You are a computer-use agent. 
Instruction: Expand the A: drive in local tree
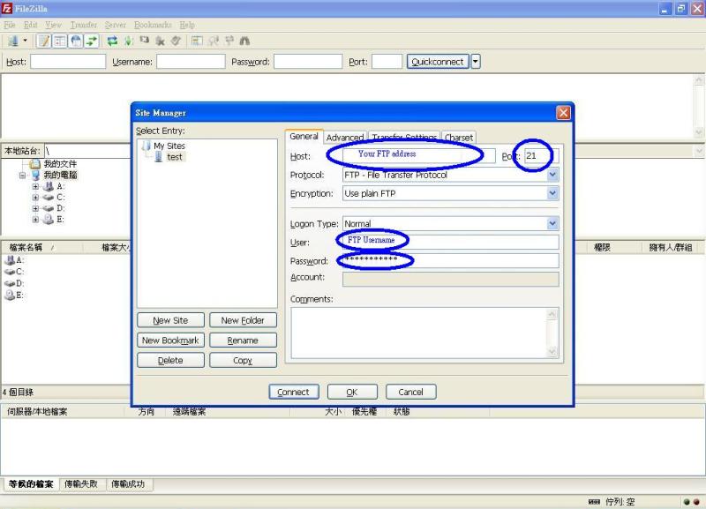pos(35,186)
